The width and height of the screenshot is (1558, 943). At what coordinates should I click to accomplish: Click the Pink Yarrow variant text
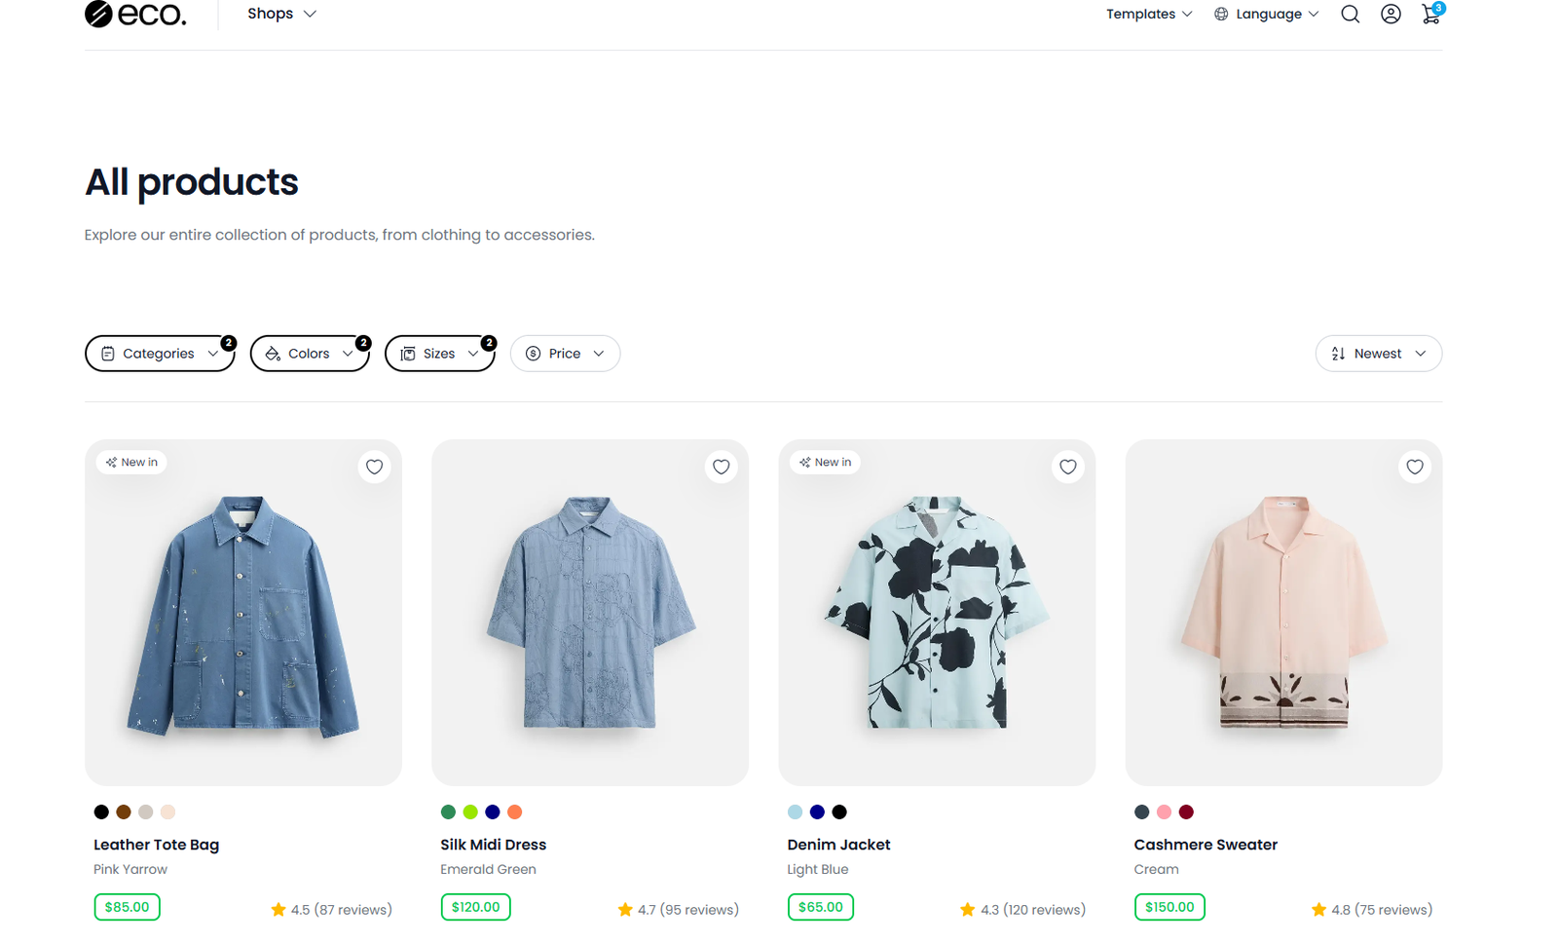pos(130,869)
